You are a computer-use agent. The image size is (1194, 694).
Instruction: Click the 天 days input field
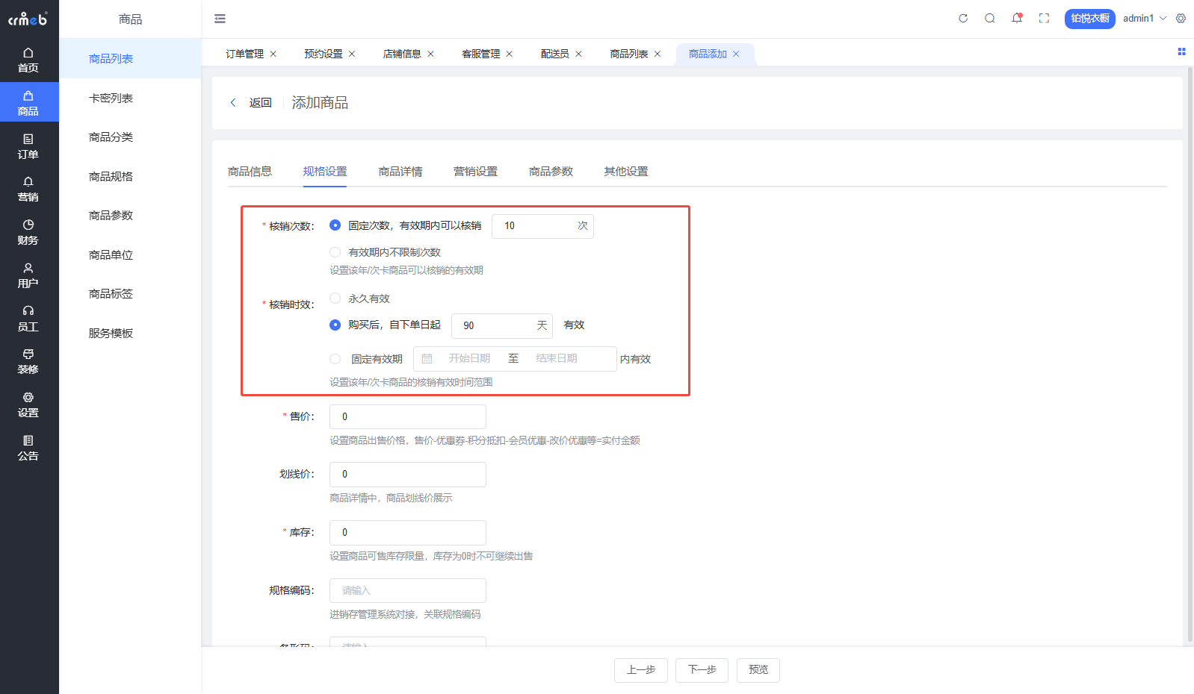point(502,325)
